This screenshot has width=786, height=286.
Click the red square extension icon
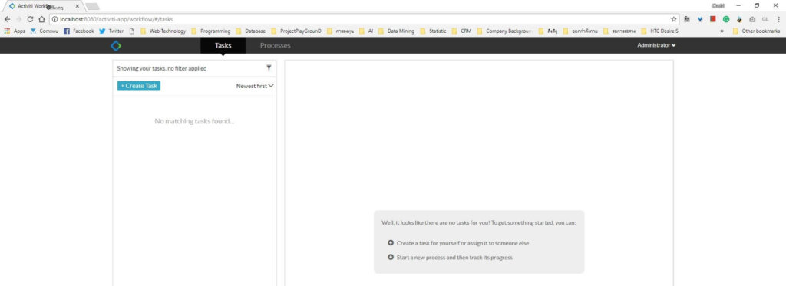pos(713,19)
